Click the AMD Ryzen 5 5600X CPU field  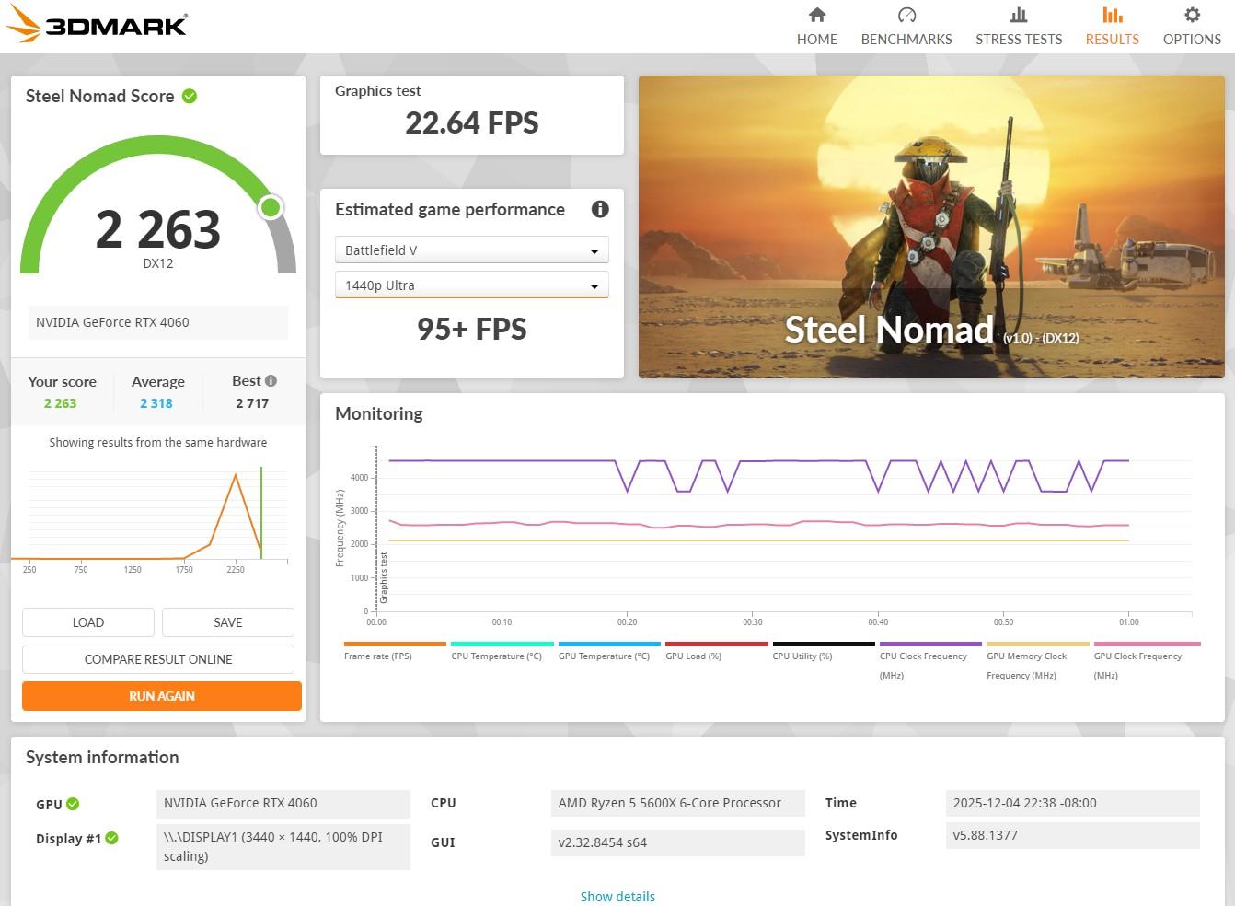[677, 803]
